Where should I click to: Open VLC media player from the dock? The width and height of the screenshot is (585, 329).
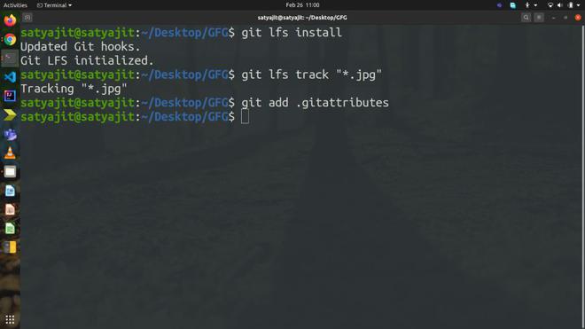10,153
